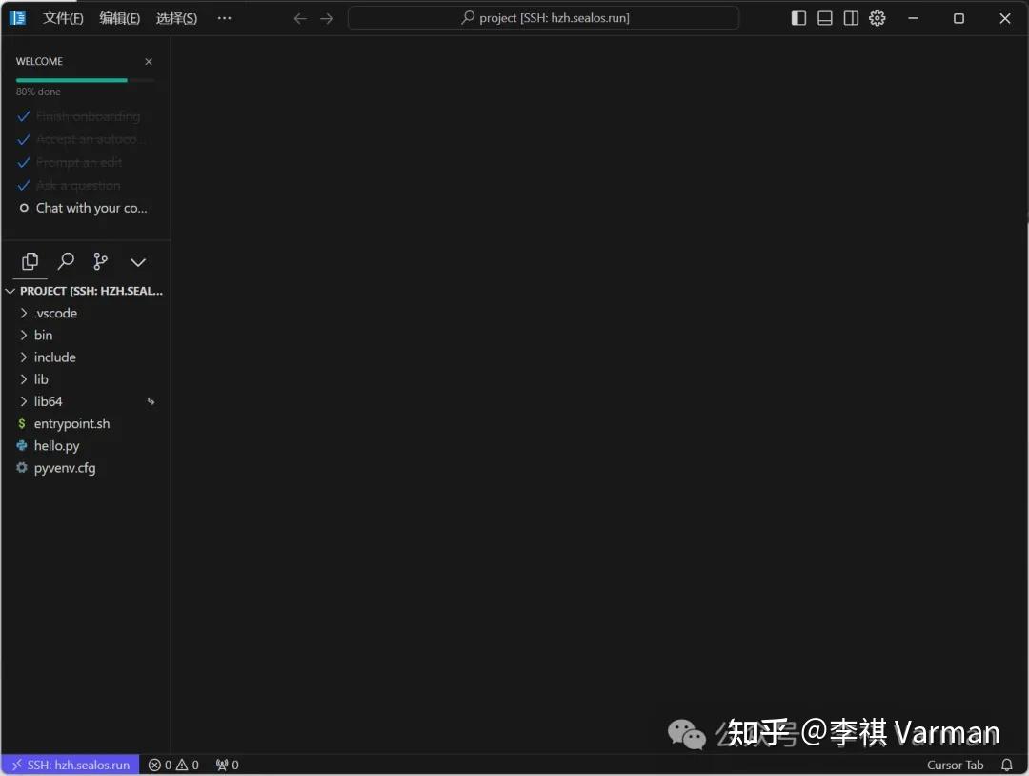Open Settings via the gear icon
This screenshot has height=776, width=1029.
coord(877,17)
